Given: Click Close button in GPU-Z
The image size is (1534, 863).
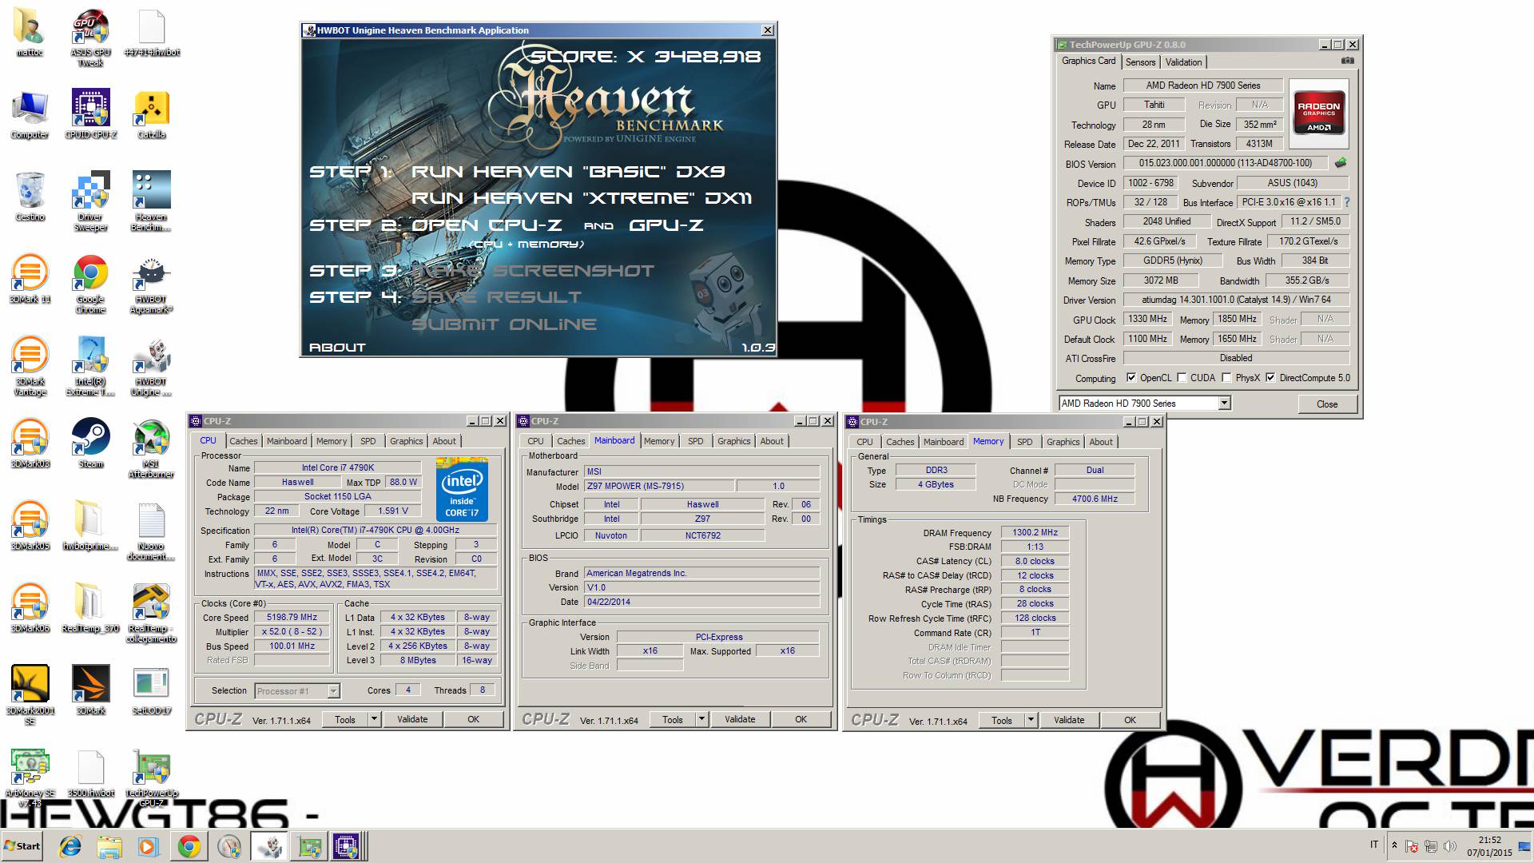Looking at the screenshot, I should 1327,404.
